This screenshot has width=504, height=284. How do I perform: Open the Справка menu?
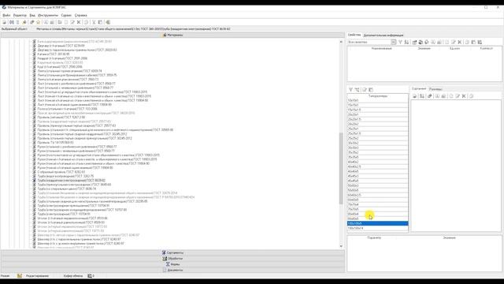80,15
